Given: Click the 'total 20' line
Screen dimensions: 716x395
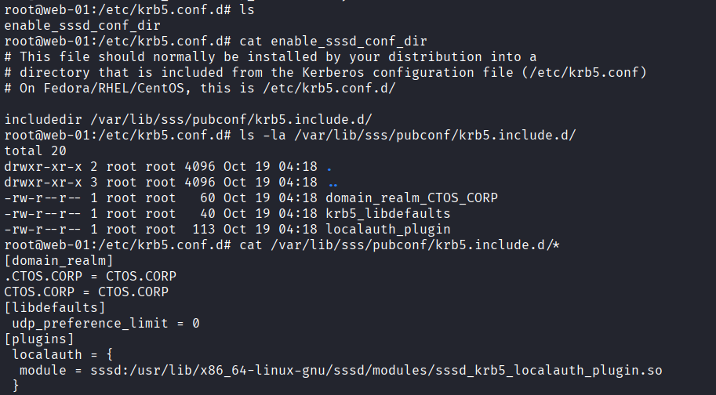Looking at the screenshot, I should [35, 151].
